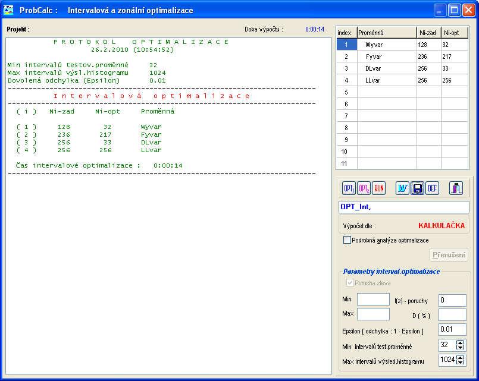The image size is (479, 381).
Task: Click Ni-opt cell 33 for DLvar
Action: click(455, 68)
